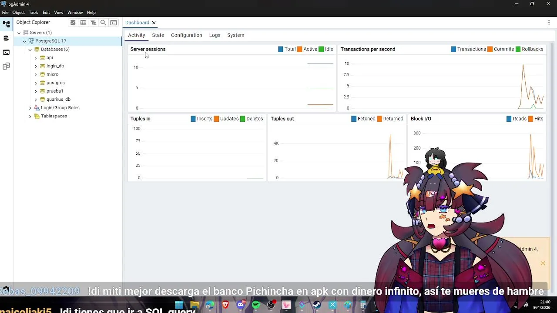Screen dimensions: 557x313
Task: Switch to the State sub-tab
Action: coord(158,35)
